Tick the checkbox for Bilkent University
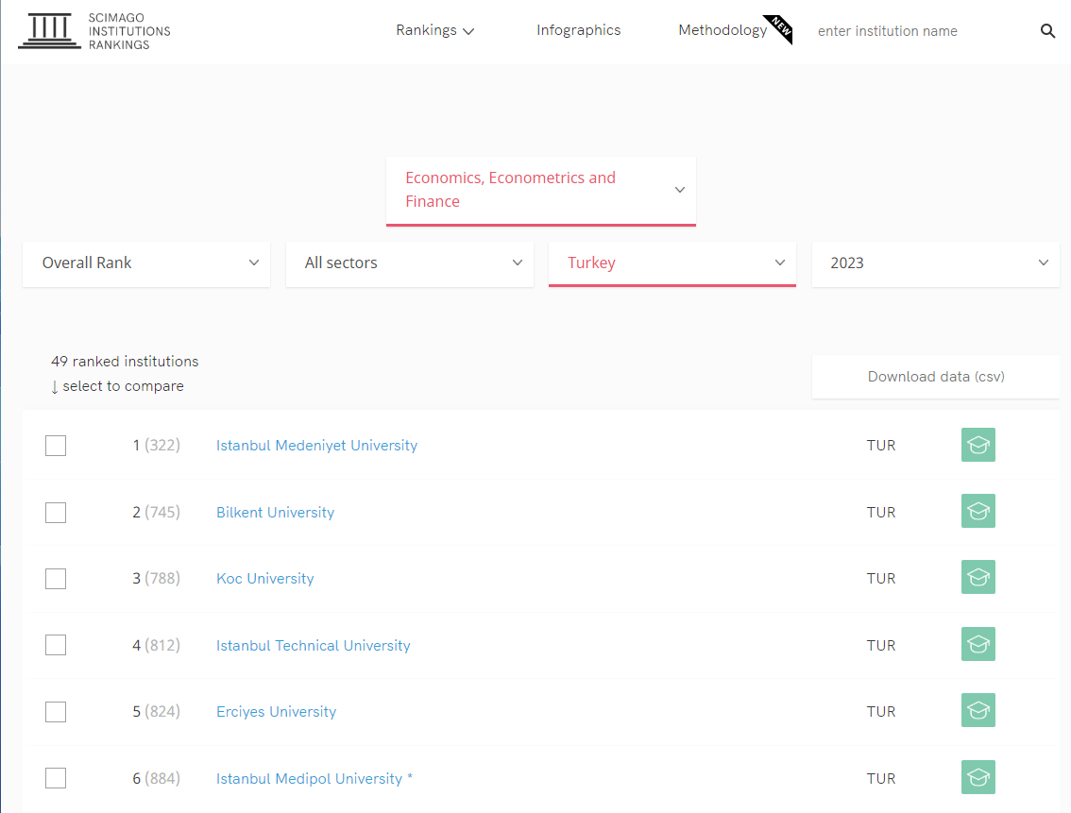This screenshot has height=813, width=1071. click(x=56, y=513)
